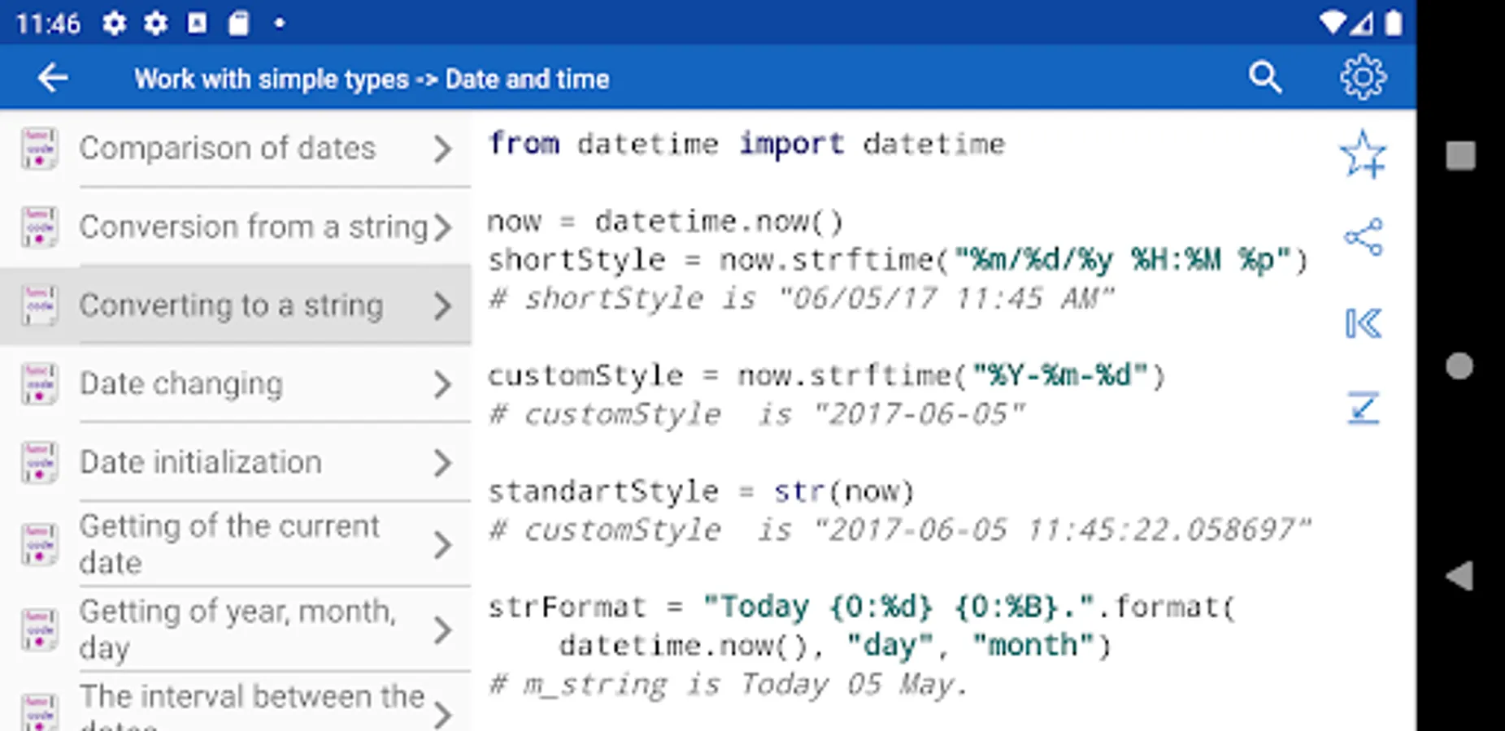1505x731 pixels.
Task: Expand the Date initialization chevron
Action: (441, 463)
